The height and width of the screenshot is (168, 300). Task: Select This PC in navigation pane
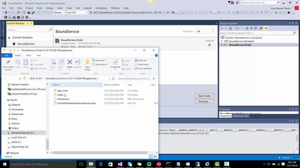tap(14, 100)
